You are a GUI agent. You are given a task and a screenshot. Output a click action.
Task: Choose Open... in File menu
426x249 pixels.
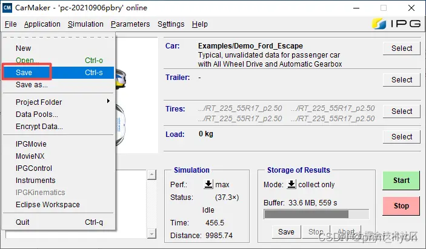pyautogui.click(x=58, y=61)
